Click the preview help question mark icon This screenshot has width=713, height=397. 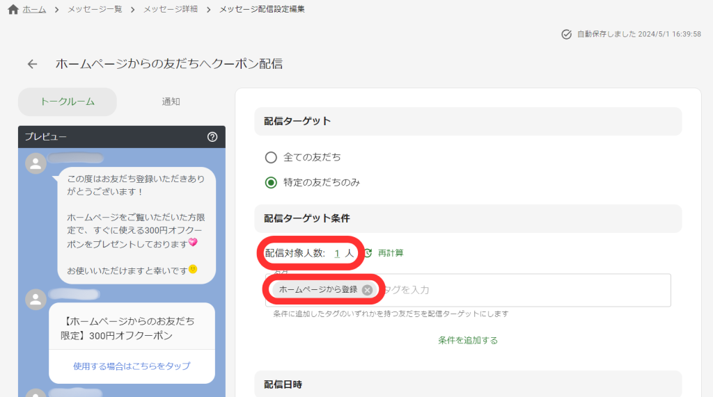click(212, 137)
